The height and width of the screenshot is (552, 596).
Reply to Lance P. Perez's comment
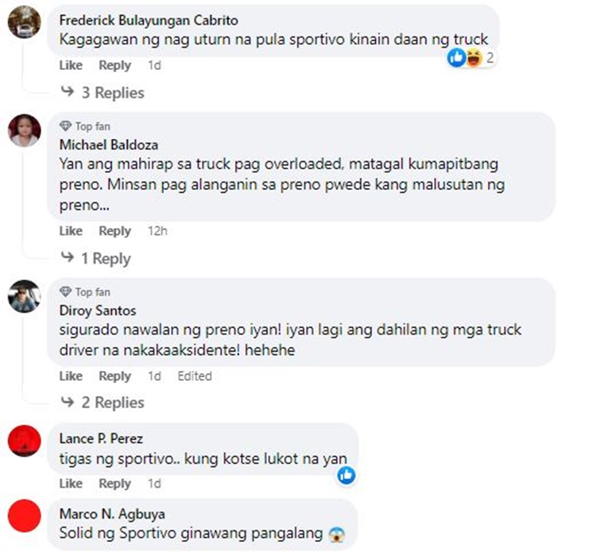tap(114, 483)
